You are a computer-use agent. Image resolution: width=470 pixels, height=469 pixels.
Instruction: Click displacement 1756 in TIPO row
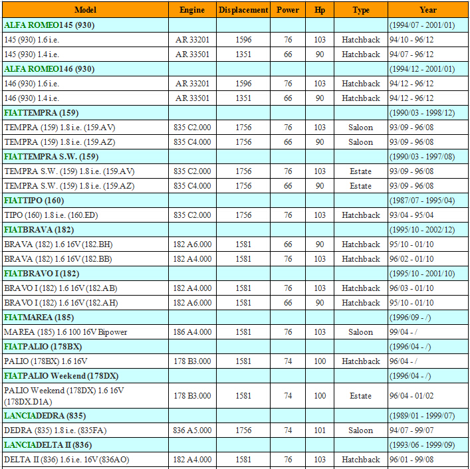tap(243, 215)
